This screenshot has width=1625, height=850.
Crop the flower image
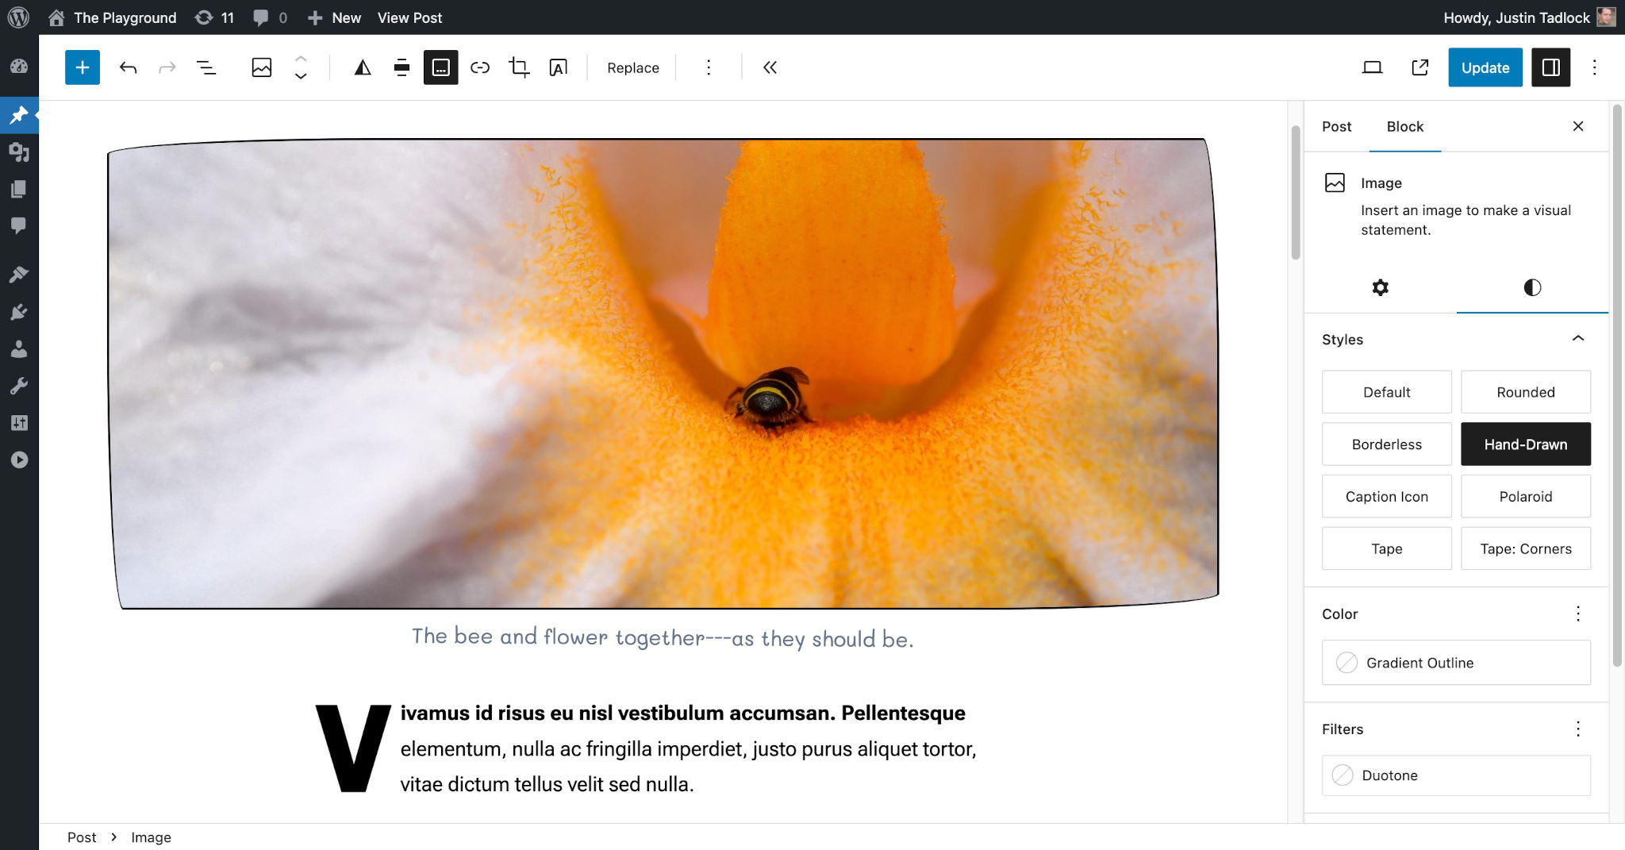click(x=518, y=67)
